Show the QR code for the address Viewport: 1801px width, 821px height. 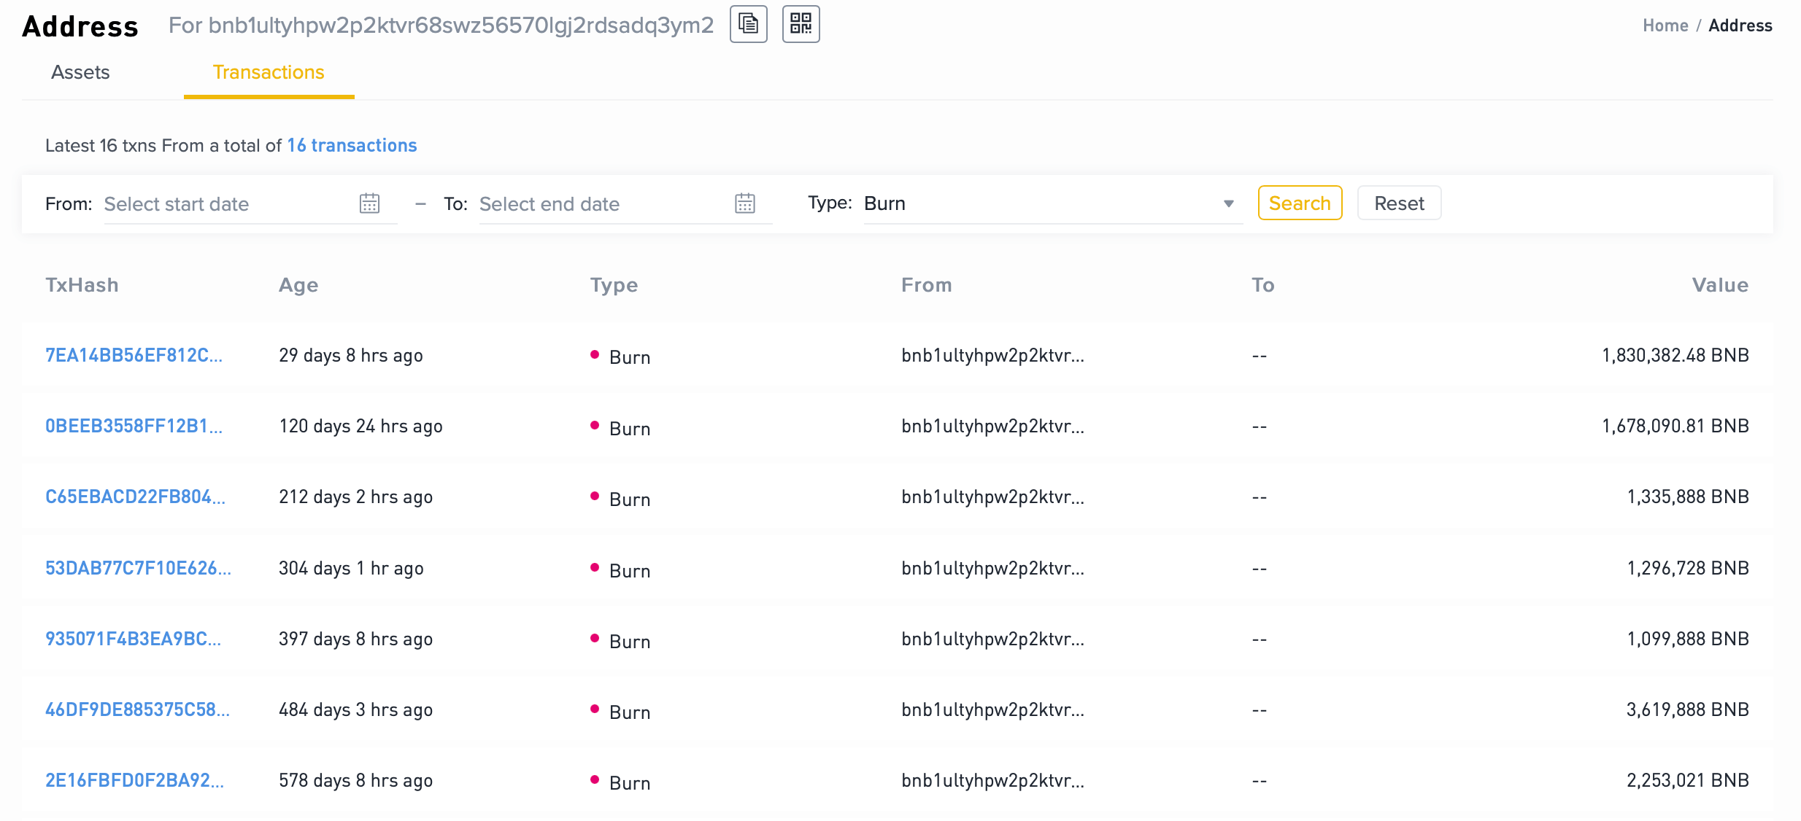[x=801, y=24]
